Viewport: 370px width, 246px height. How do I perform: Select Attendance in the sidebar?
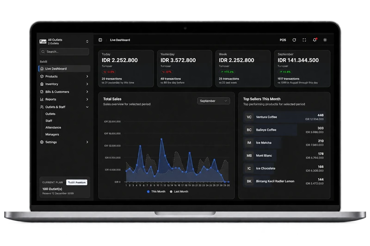tap(53, 127)
